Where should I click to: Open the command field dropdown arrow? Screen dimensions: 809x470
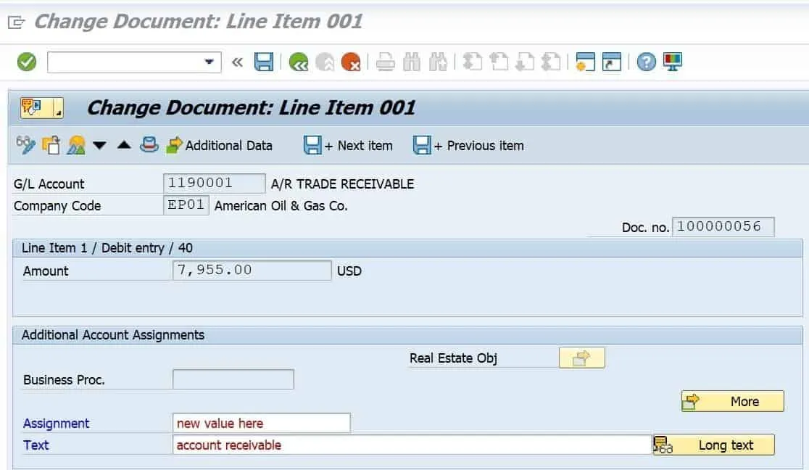click(210, 62)
